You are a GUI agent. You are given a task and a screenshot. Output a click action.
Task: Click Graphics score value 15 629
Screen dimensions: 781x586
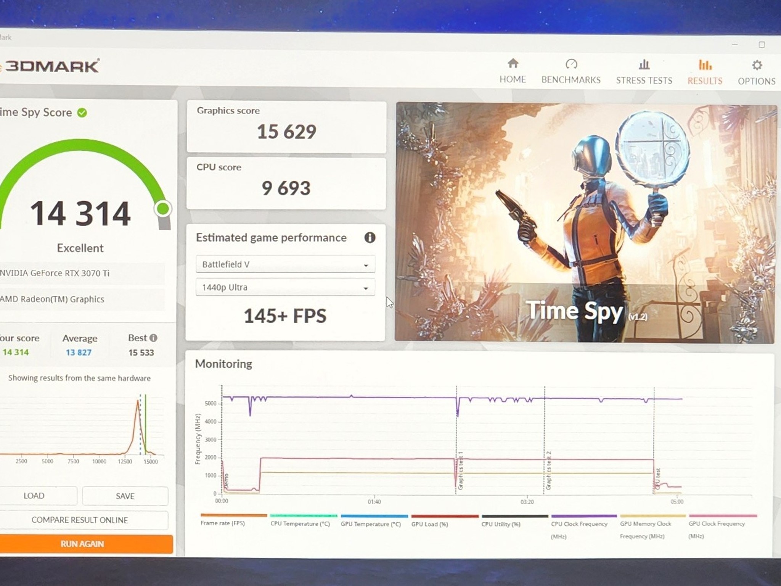coord(286,132)
